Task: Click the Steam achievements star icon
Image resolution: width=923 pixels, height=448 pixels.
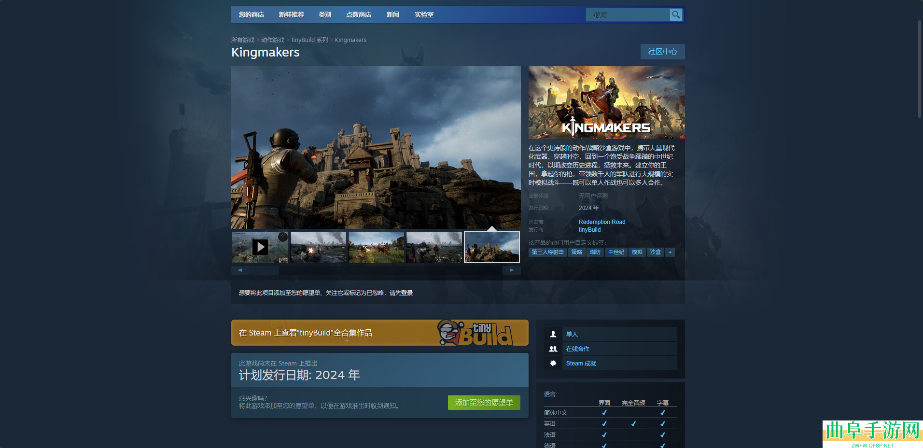Action: (x=553, y=364)
